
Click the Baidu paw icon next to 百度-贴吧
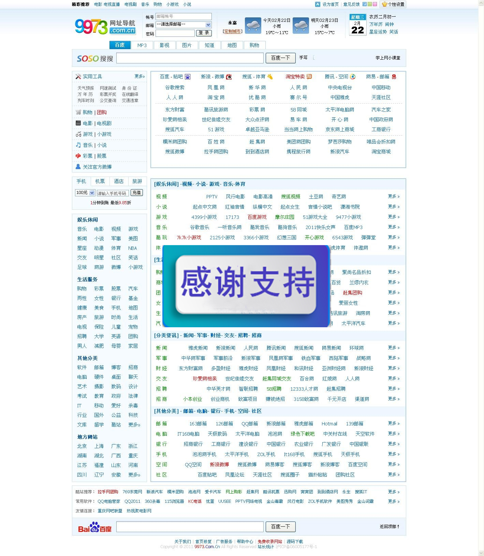(x=188, y=77)
